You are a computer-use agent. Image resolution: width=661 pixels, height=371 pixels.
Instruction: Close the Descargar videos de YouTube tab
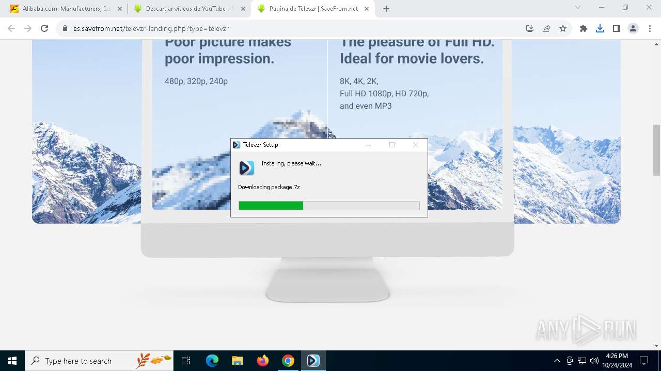(x=243, y=9)
